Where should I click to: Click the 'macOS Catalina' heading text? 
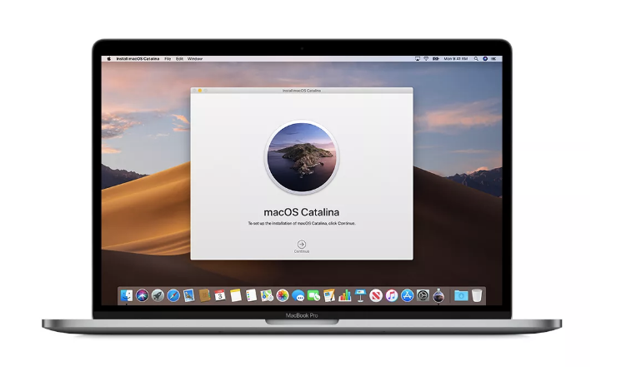coord(302,212)
